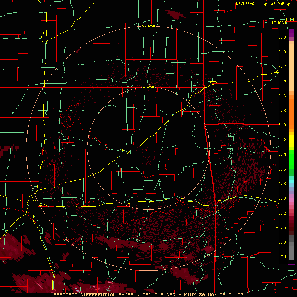
Task: Click the cyan swatch in the color scale
Action: pyautogui.click(x=291, y=181)
